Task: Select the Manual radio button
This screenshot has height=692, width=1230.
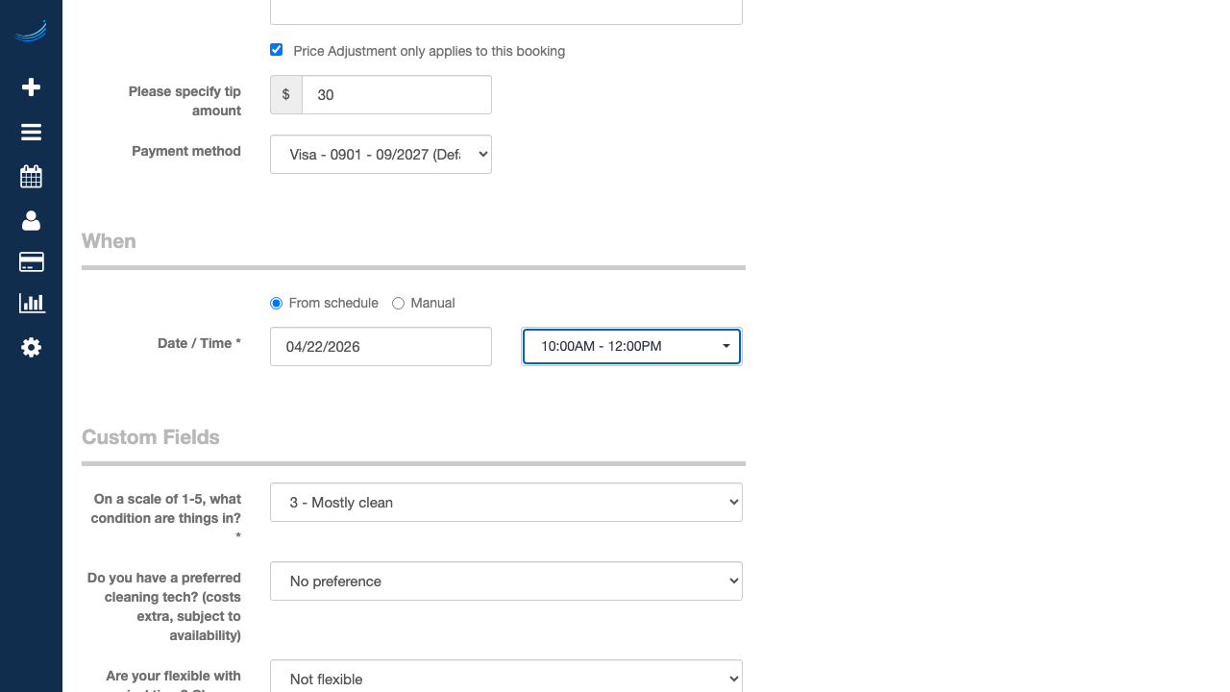Action: [x=398, y=304]
